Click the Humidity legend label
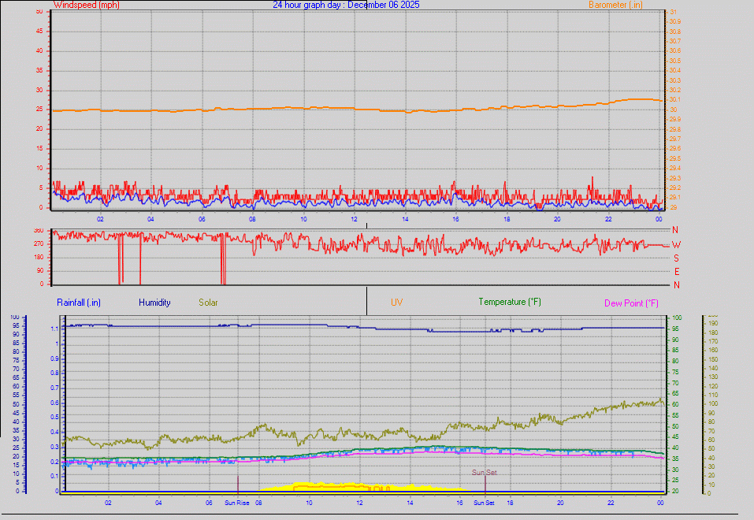754x520 pixels. (154, 302)
